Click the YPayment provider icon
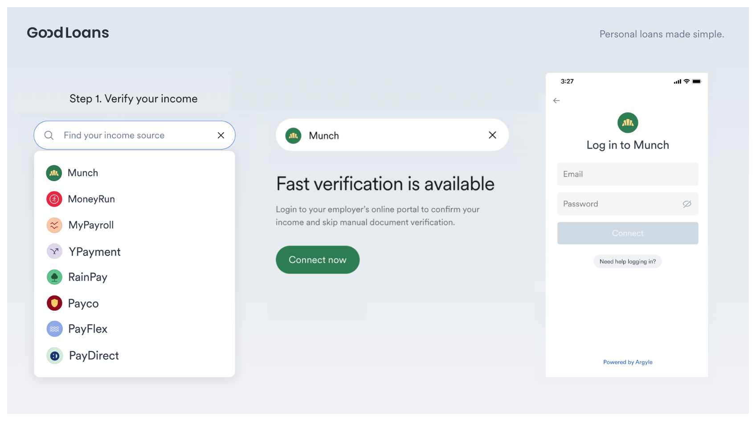Screen dimensions: 756x421 (54, 251)
